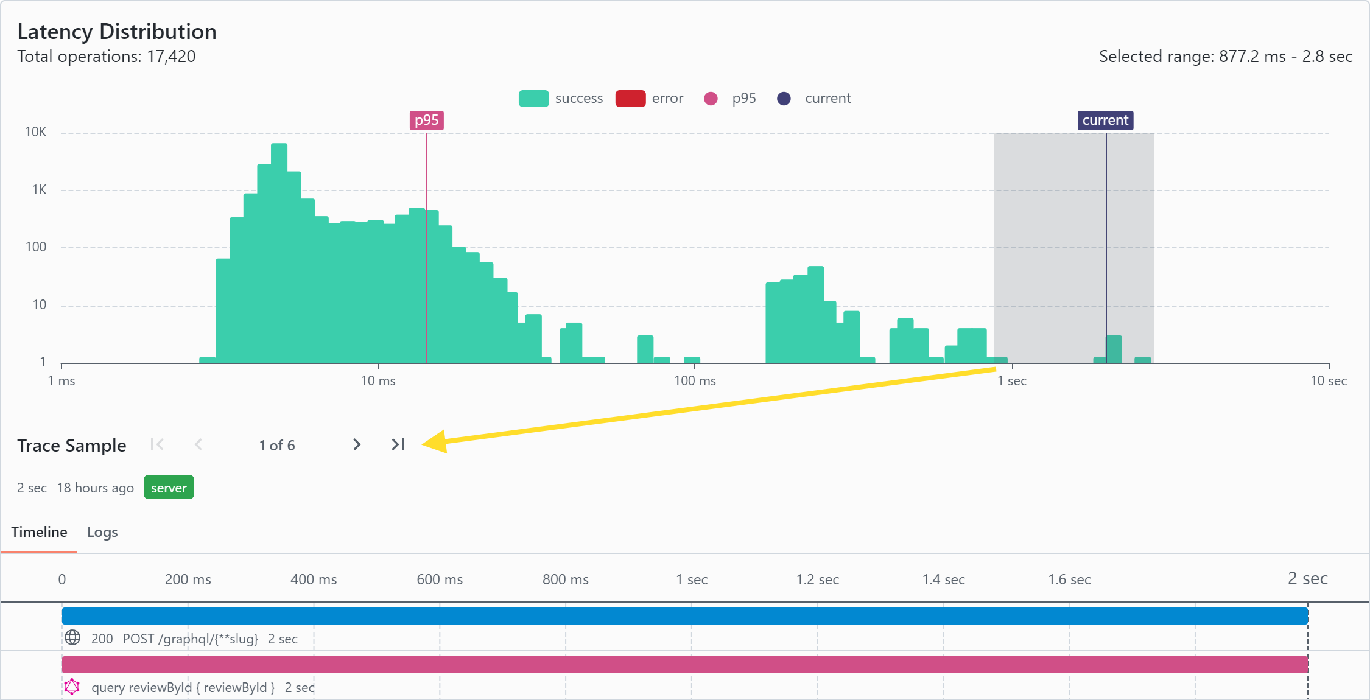Click the green server badge
This screenshot has height=700, width=1370.
point(169,488)
